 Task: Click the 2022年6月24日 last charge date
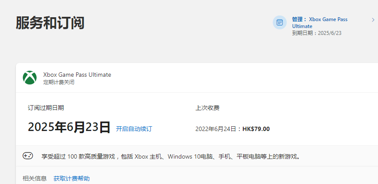click(x=216, y=129)
